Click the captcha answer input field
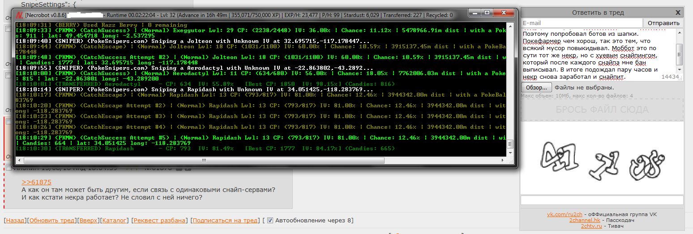693x234 pixels. coord(602,200)
